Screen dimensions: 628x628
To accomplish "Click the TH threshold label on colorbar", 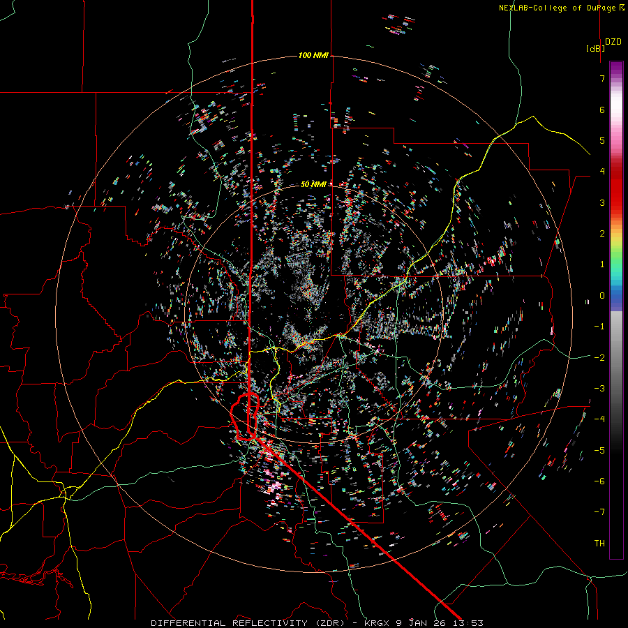I will coord(599,543).
